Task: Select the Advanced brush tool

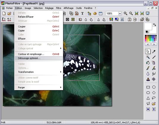Action: [154, 68]
